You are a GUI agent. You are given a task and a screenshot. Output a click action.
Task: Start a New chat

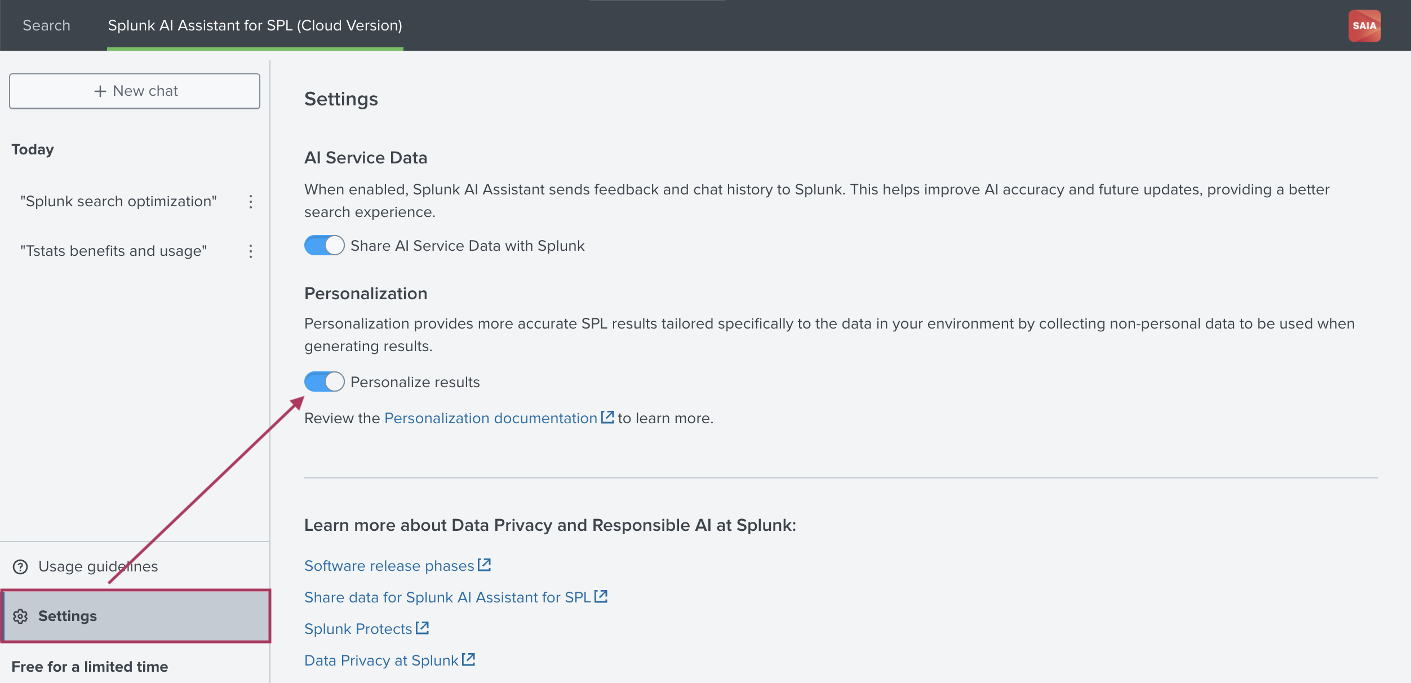135,91
